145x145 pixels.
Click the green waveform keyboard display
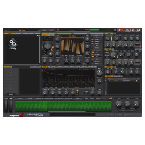[63, 106]
